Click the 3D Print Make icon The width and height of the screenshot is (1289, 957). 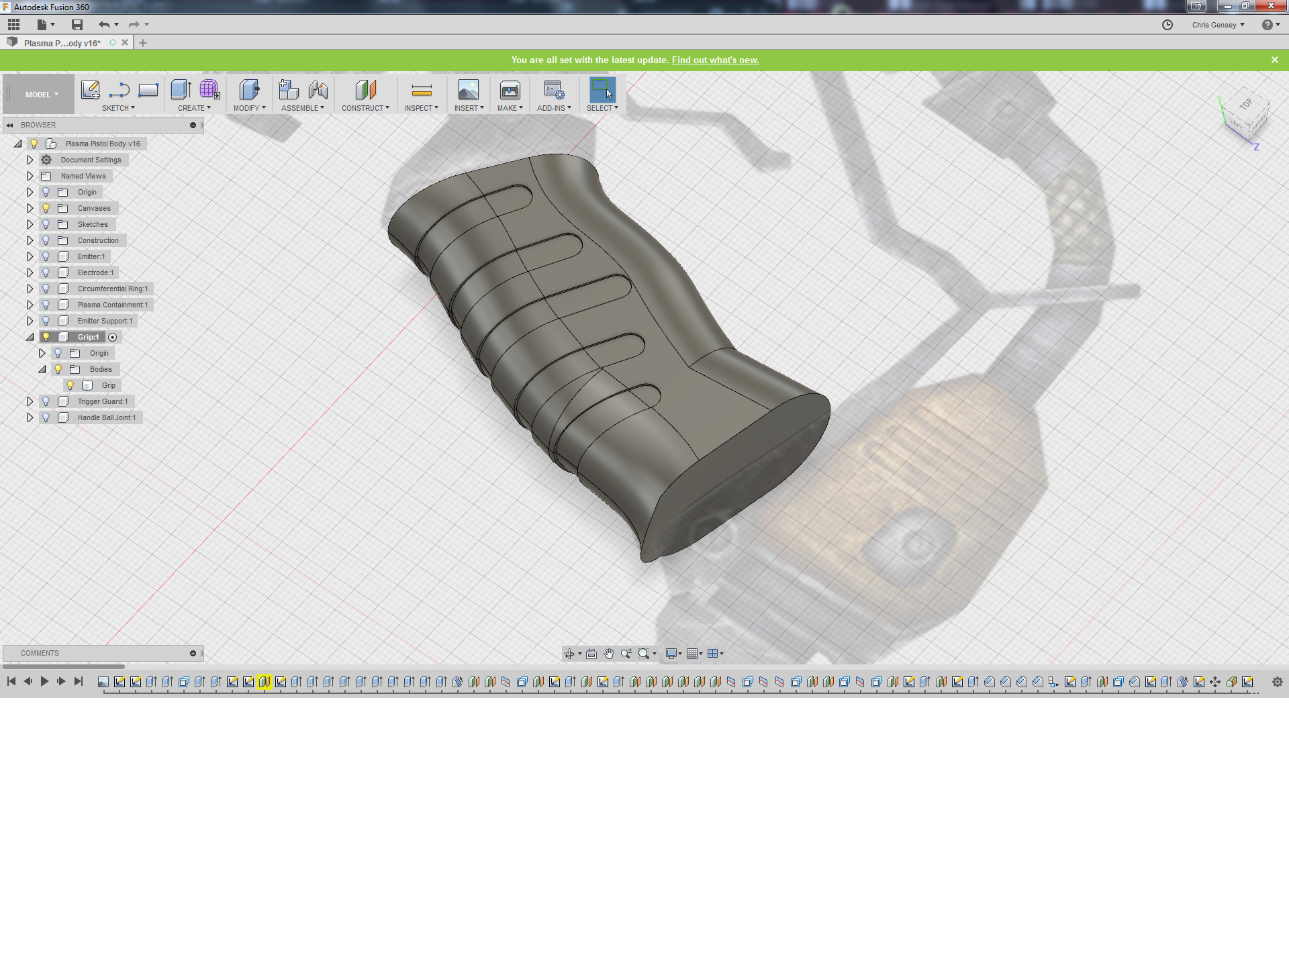510,90
